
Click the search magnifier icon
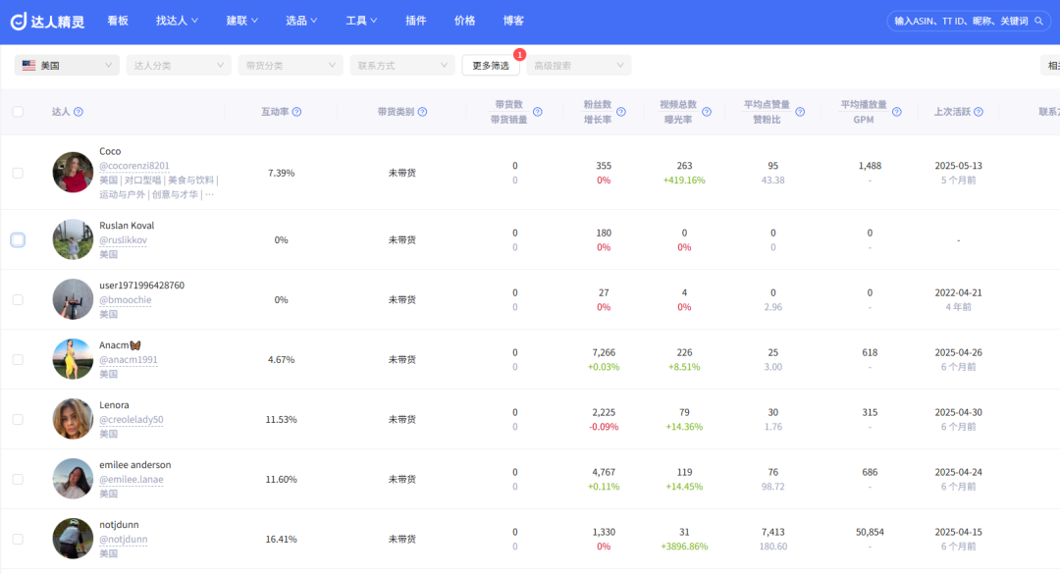(x=1039, y=21)
